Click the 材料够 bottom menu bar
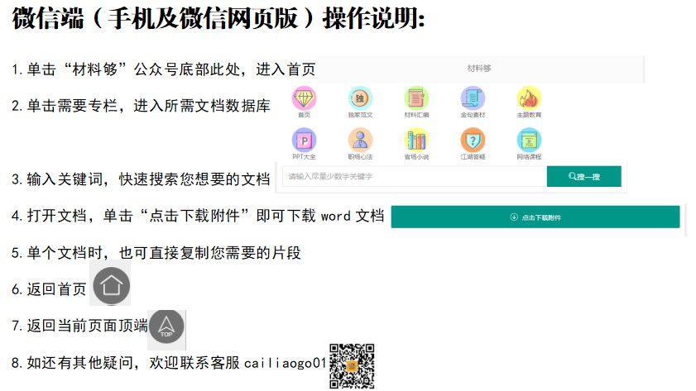696x391 pixels. 480,69
